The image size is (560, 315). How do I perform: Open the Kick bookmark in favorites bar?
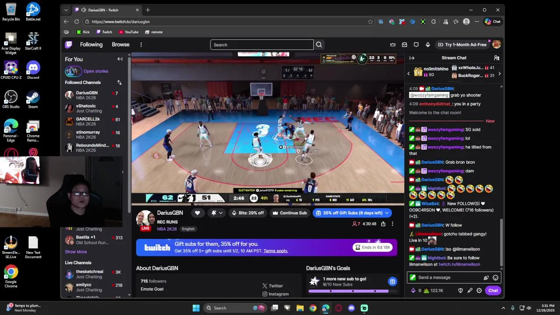pos(83,32)
